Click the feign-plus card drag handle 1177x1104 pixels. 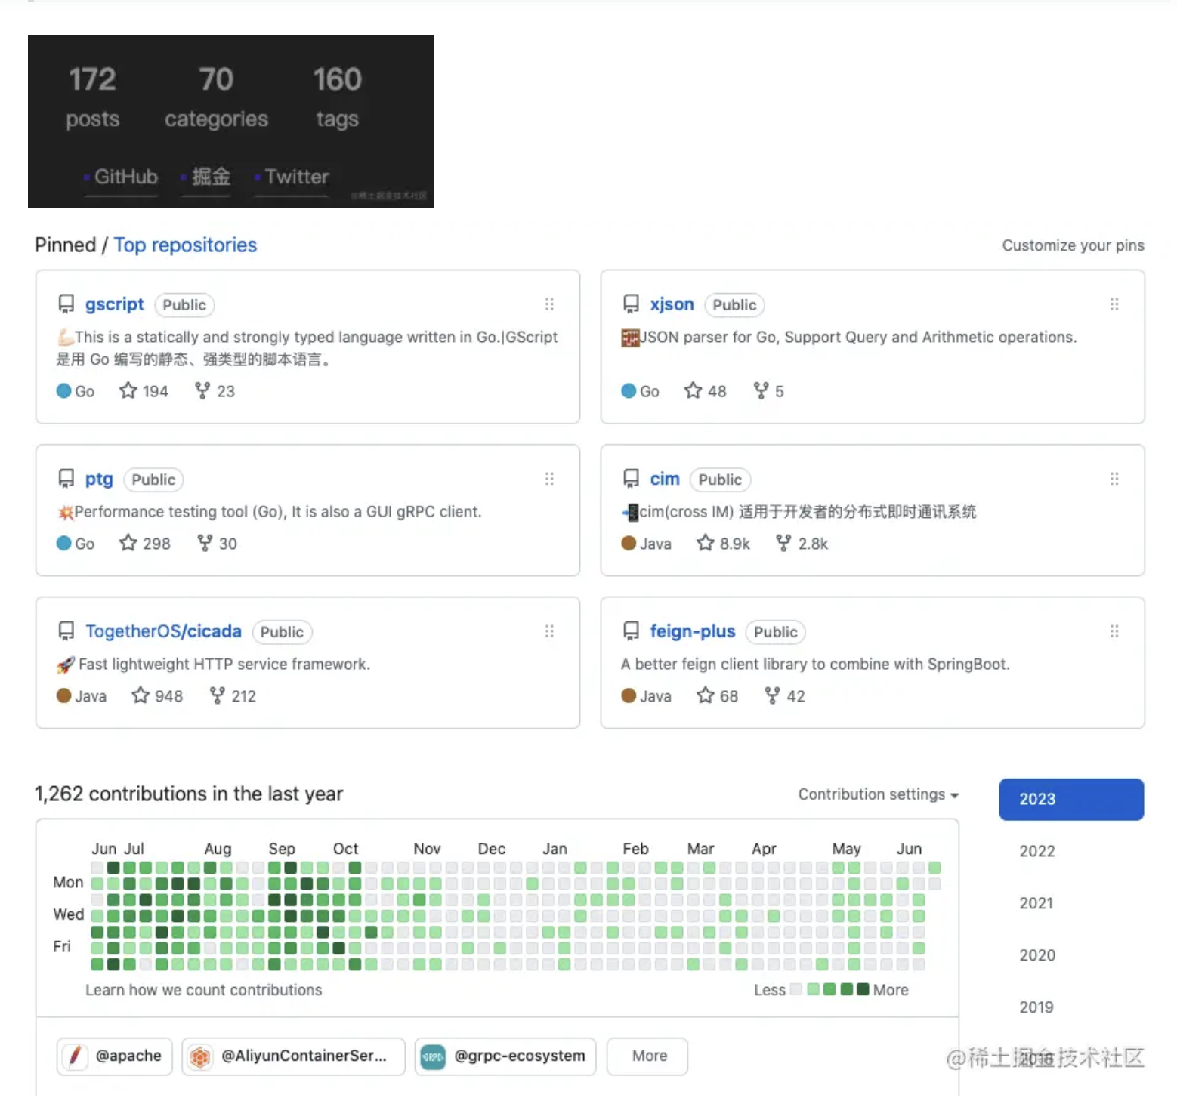tap(1114, 631)
